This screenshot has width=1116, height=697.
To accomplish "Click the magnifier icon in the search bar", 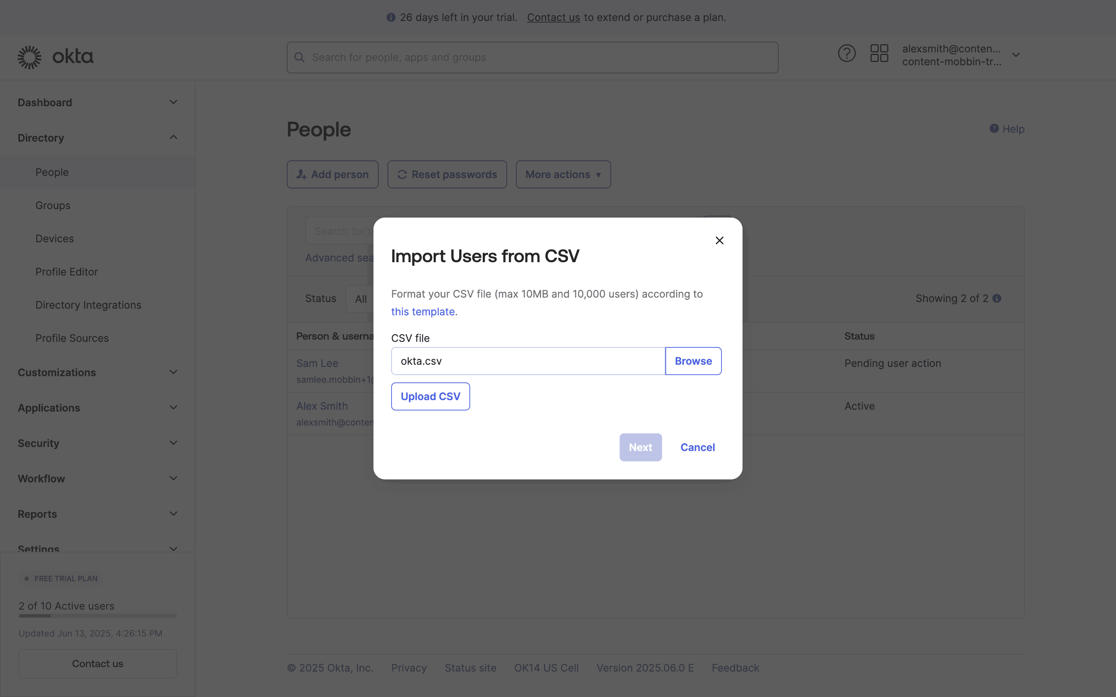I will coord(299,58).
